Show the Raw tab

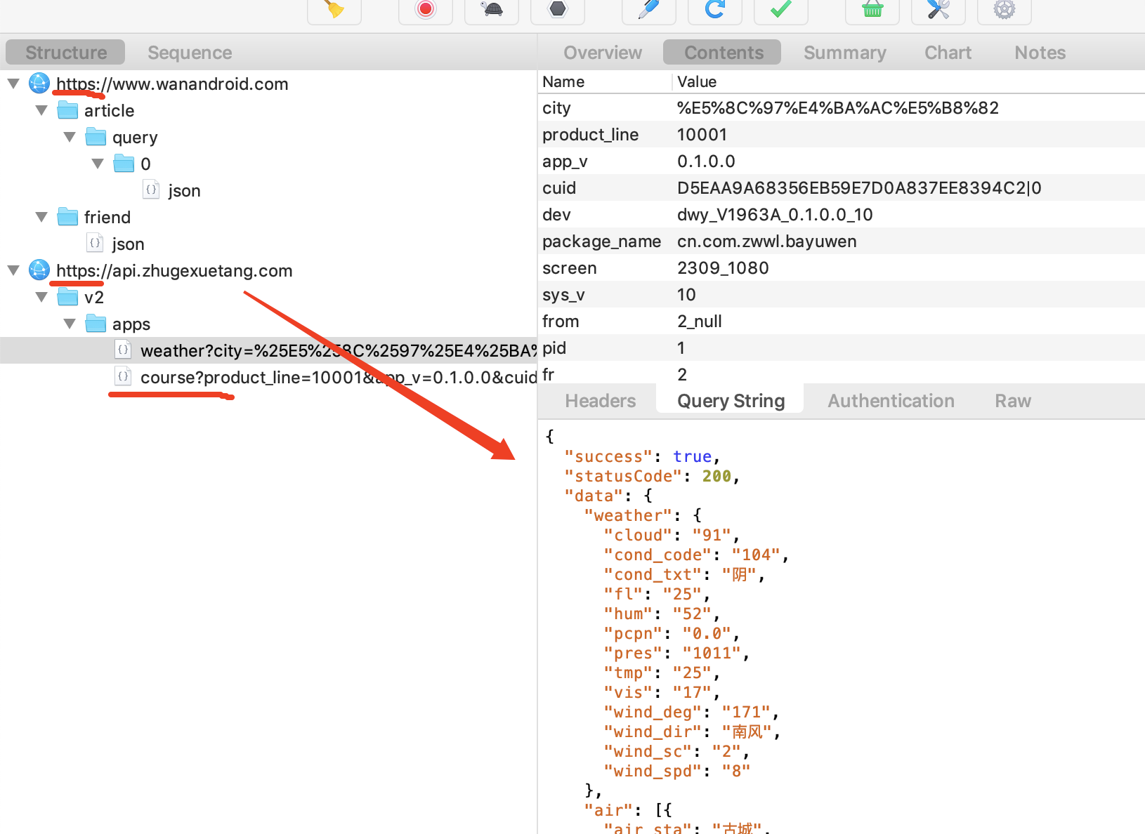1013,401
